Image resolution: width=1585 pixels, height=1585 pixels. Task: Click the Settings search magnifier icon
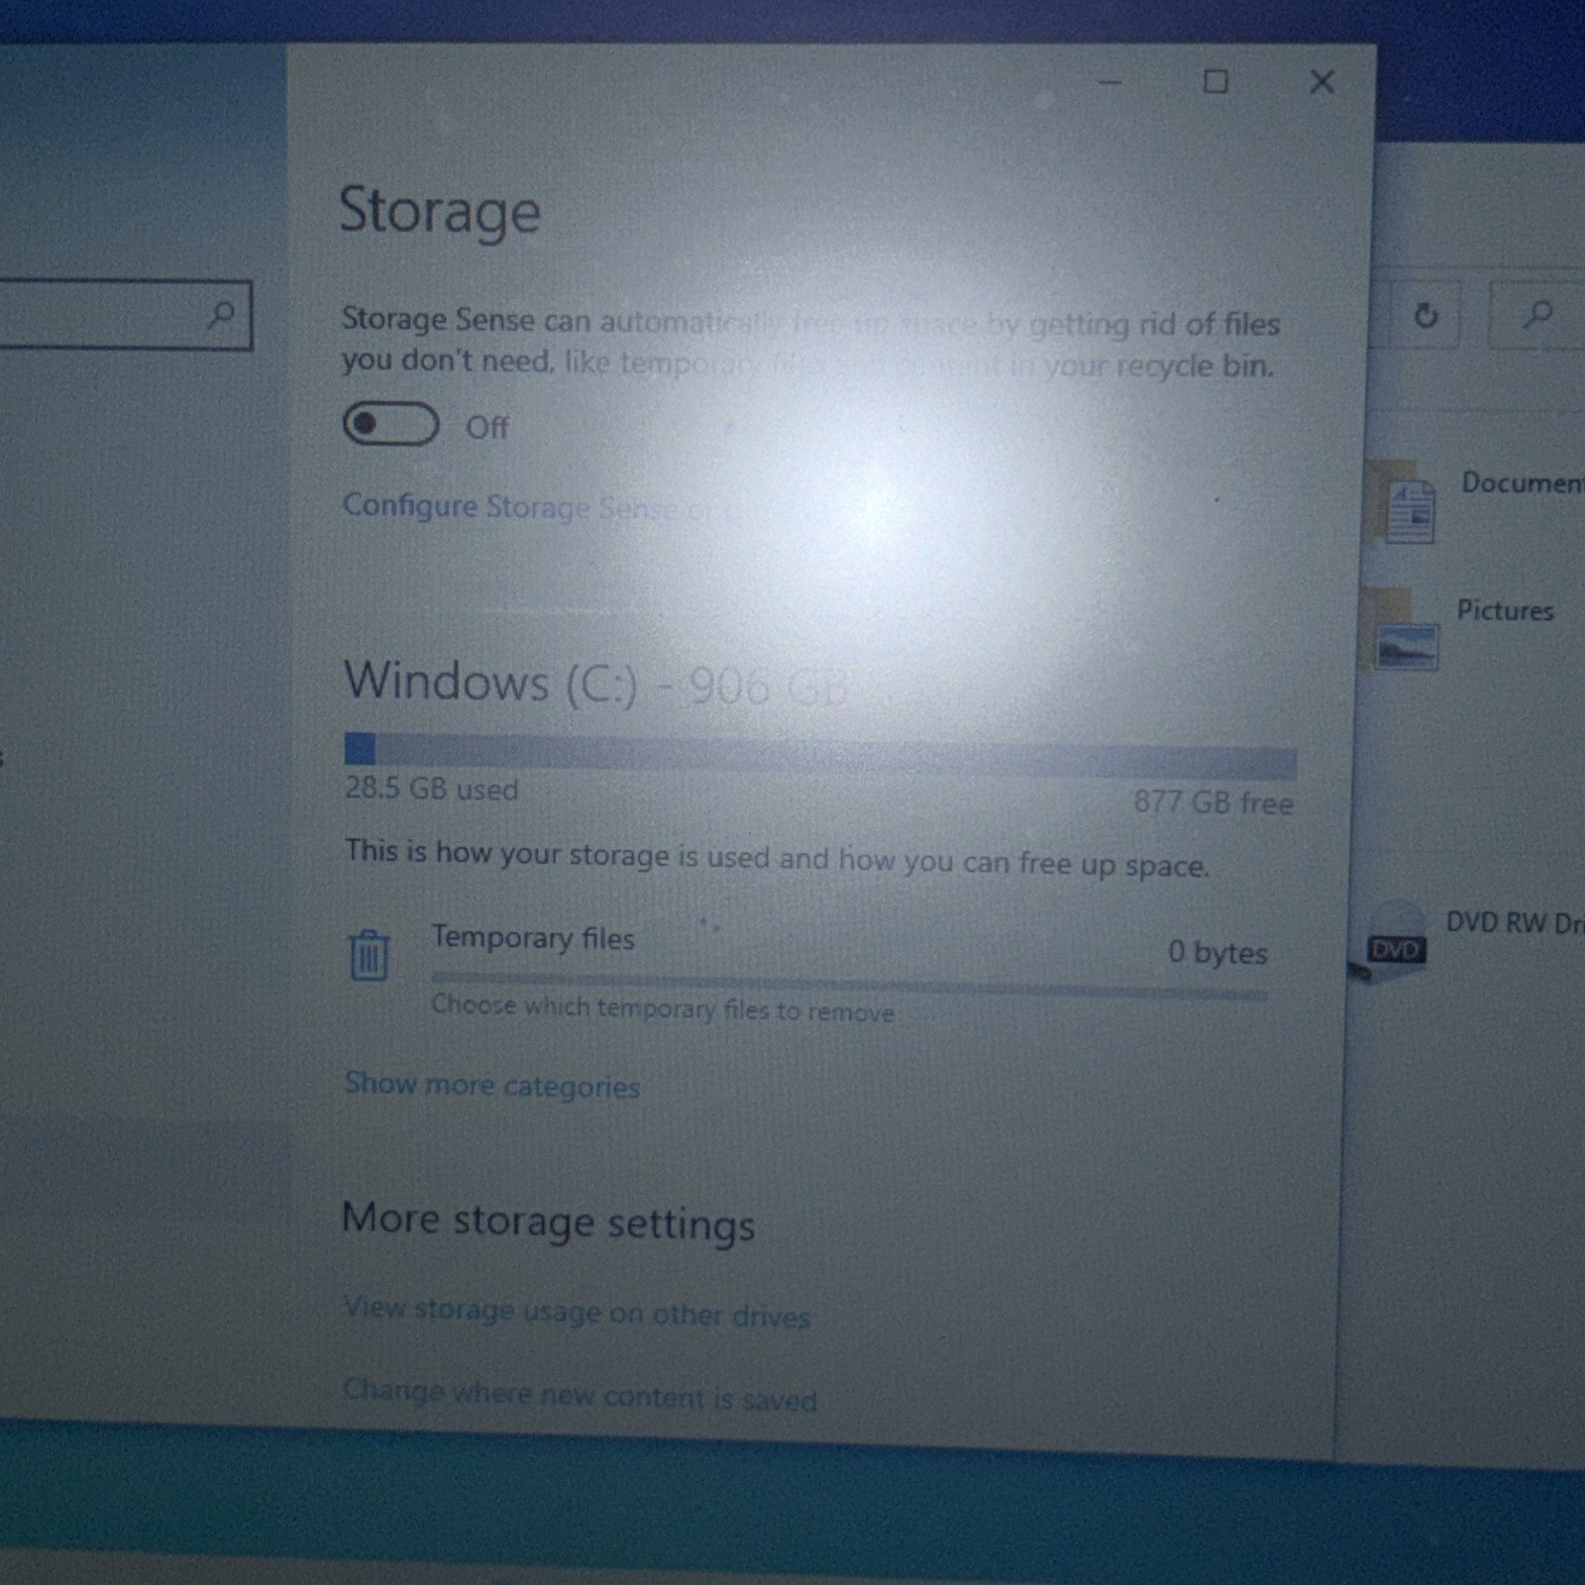pyautogui.click(x=221, y=315)
